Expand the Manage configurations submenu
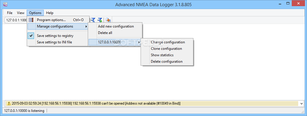Viewport: 307px width, 116px height. pos(58,26)
